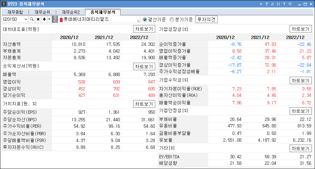This screenshot has width=315, height=169.
Task: Click the 주당순자산(BPS) value 31,661
Action: click(x=148, y=120)
